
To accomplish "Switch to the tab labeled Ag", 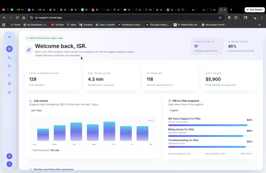I will [x=138, y=10].
